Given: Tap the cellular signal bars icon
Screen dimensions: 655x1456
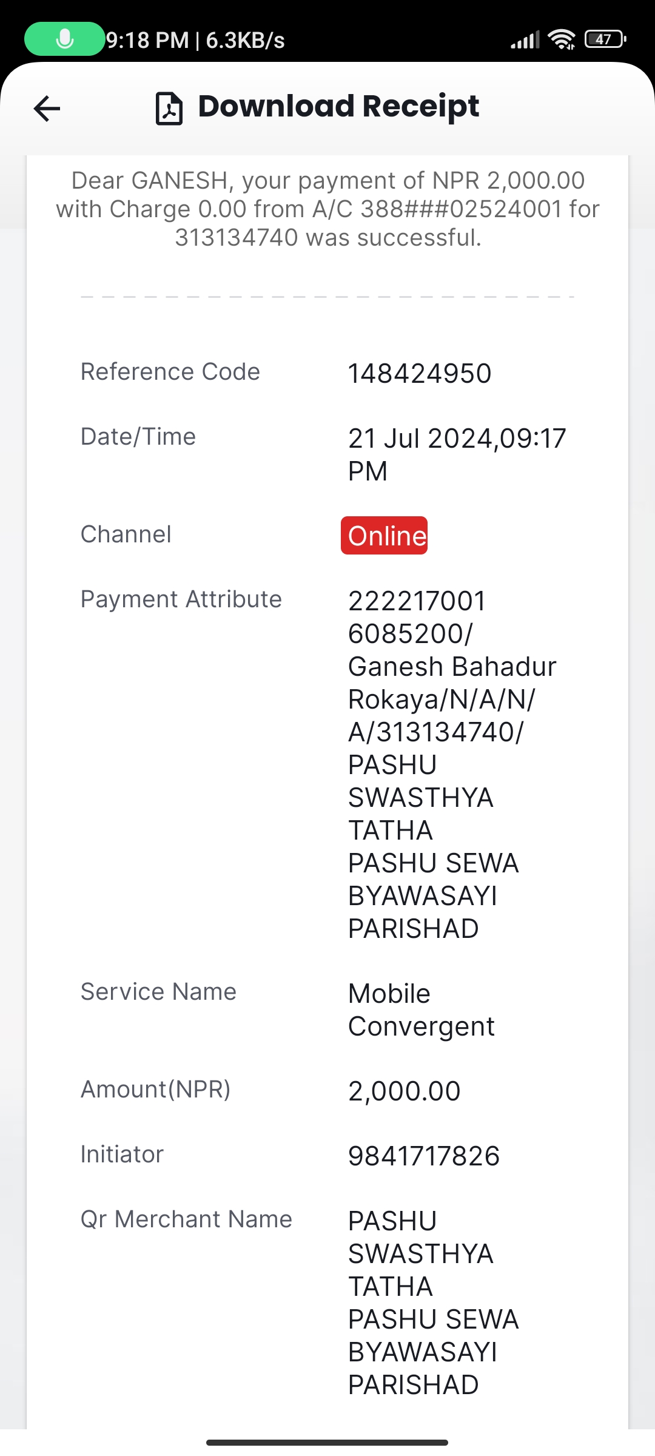Looking at the screenshot, I should coord(525,41).
